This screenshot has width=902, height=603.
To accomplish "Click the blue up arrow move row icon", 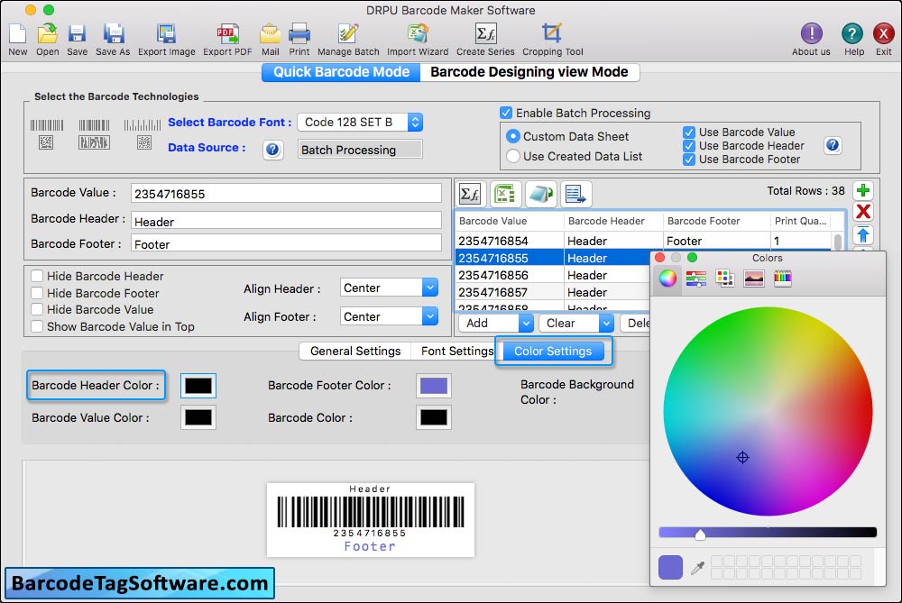I will [863, 235].
